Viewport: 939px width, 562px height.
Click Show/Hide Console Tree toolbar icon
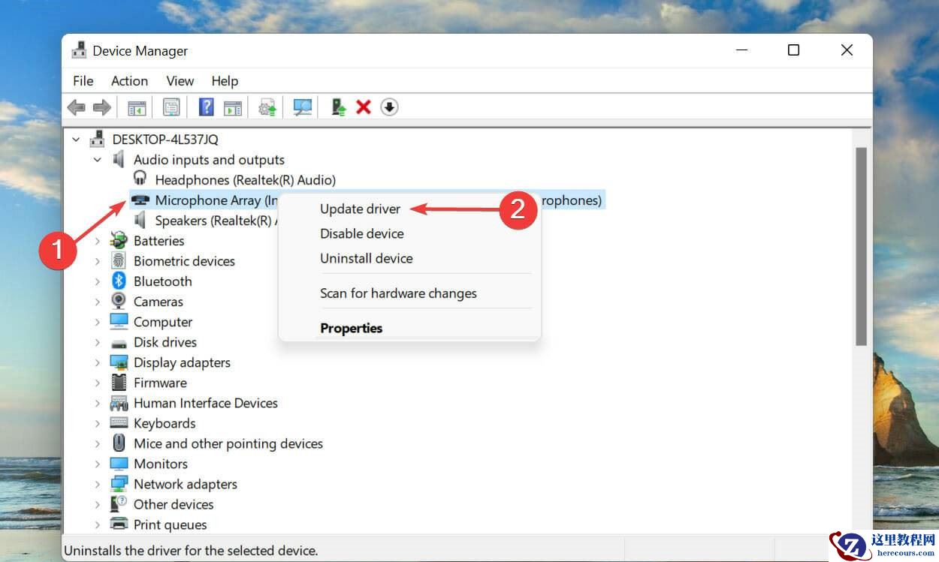pyautogui.click(x=137, y=108)
